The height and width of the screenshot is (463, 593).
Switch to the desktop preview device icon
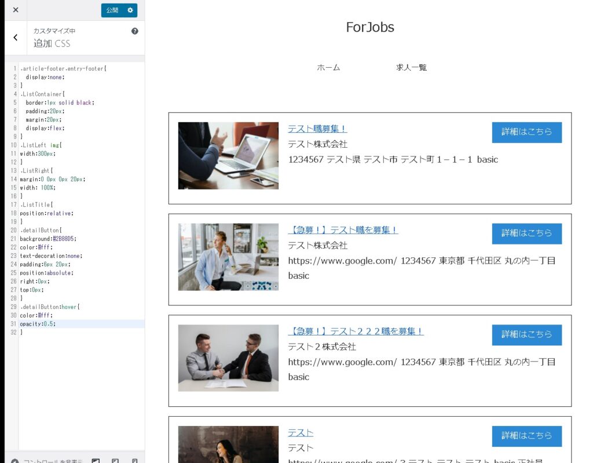pos(96,461)
